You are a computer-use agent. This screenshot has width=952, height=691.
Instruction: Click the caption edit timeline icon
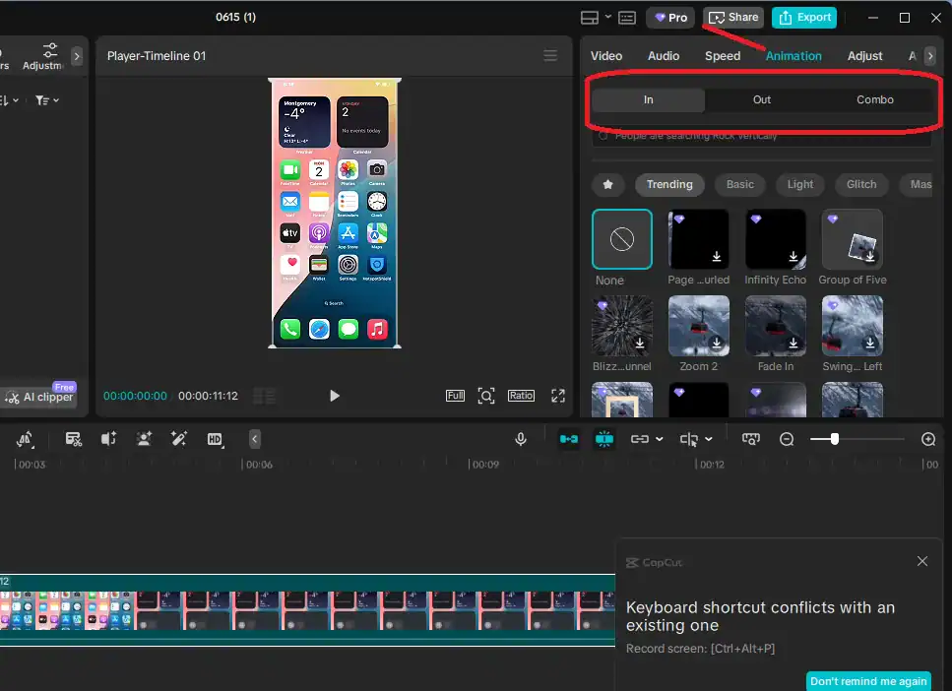point(74,439)
